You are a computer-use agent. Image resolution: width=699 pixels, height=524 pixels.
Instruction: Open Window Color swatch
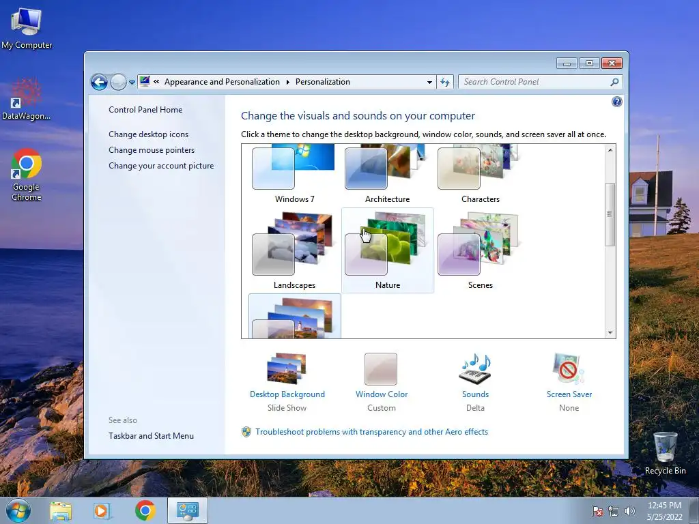(x=381, y=369)
